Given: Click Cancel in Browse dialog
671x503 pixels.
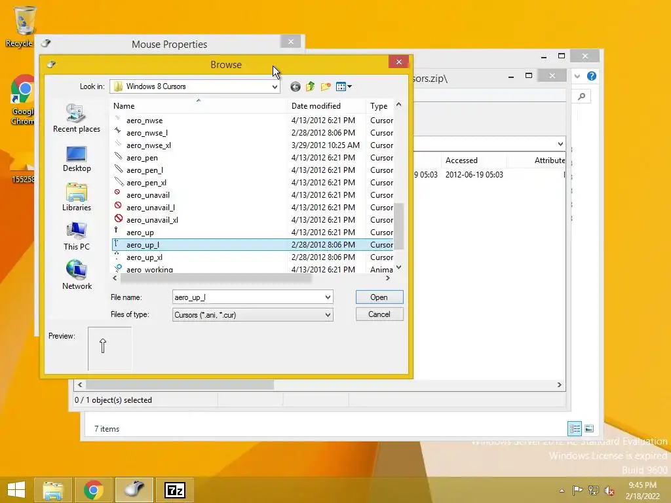Looking at the screenshot, I should click(379, 314).
